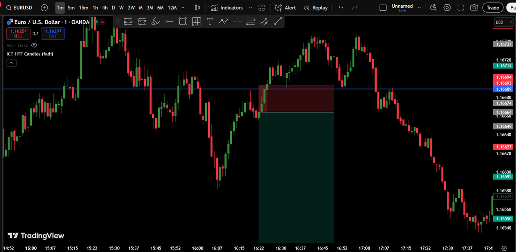
Task: Open the USD currency dropdown on price scale
Action: click(x=503, y=22)
